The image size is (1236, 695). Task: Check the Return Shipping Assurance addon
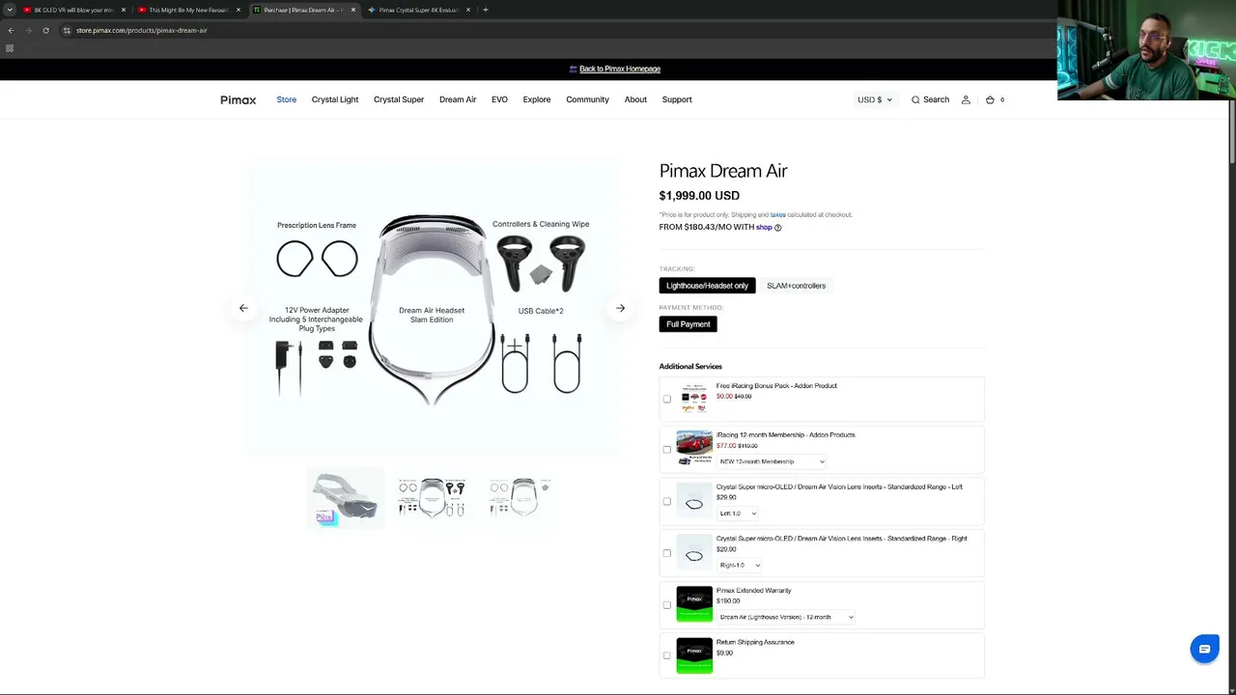pos(666,656)
